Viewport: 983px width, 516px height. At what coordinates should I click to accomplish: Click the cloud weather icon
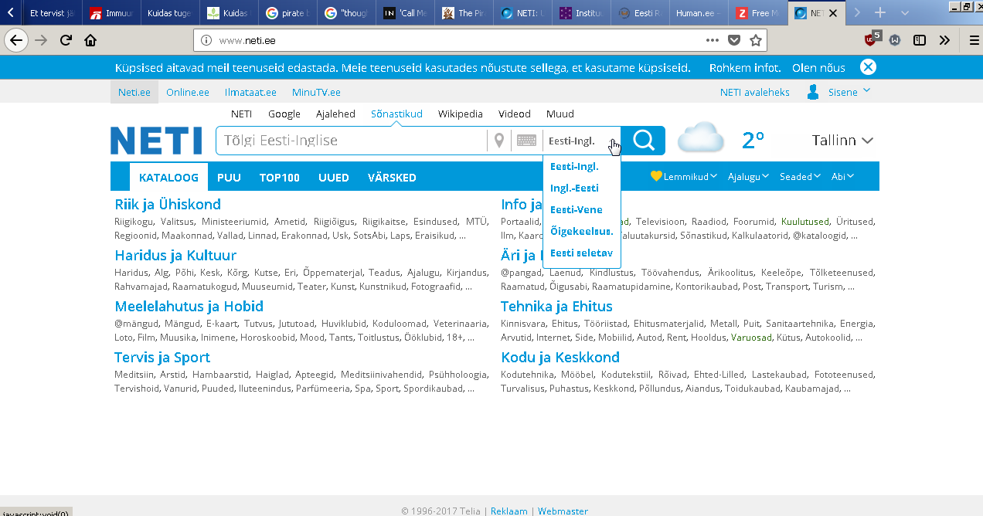(700, 140)
